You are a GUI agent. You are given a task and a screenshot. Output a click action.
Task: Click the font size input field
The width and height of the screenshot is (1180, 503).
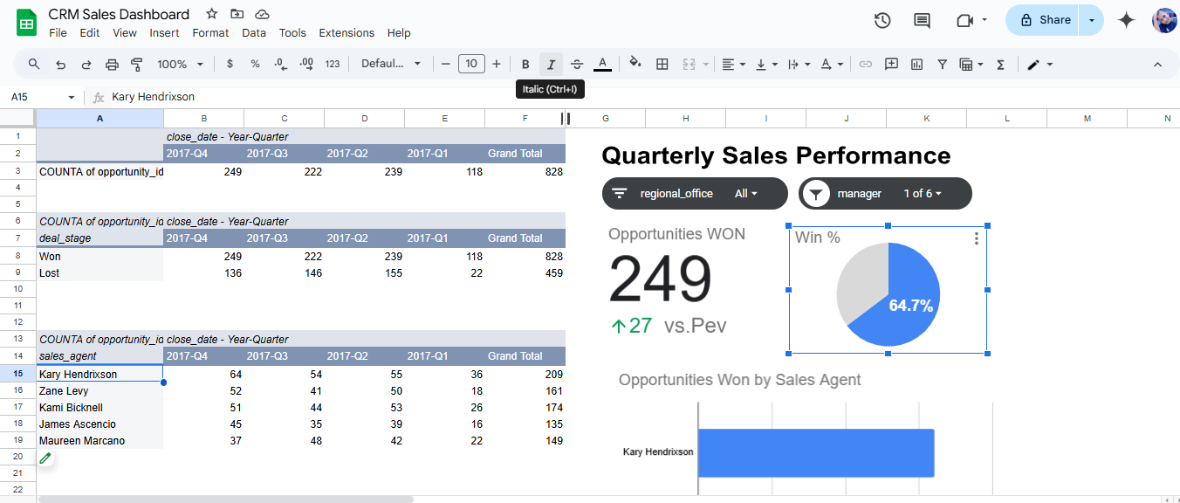[x=471, y=64]
